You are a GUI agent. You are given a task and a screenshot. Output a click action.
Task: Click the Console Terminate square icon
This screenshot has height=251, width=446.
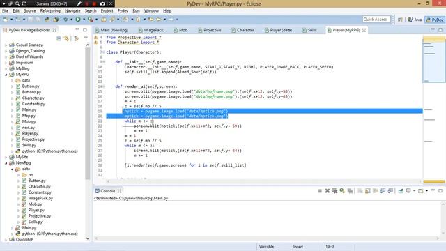click(x=320, y=190)
